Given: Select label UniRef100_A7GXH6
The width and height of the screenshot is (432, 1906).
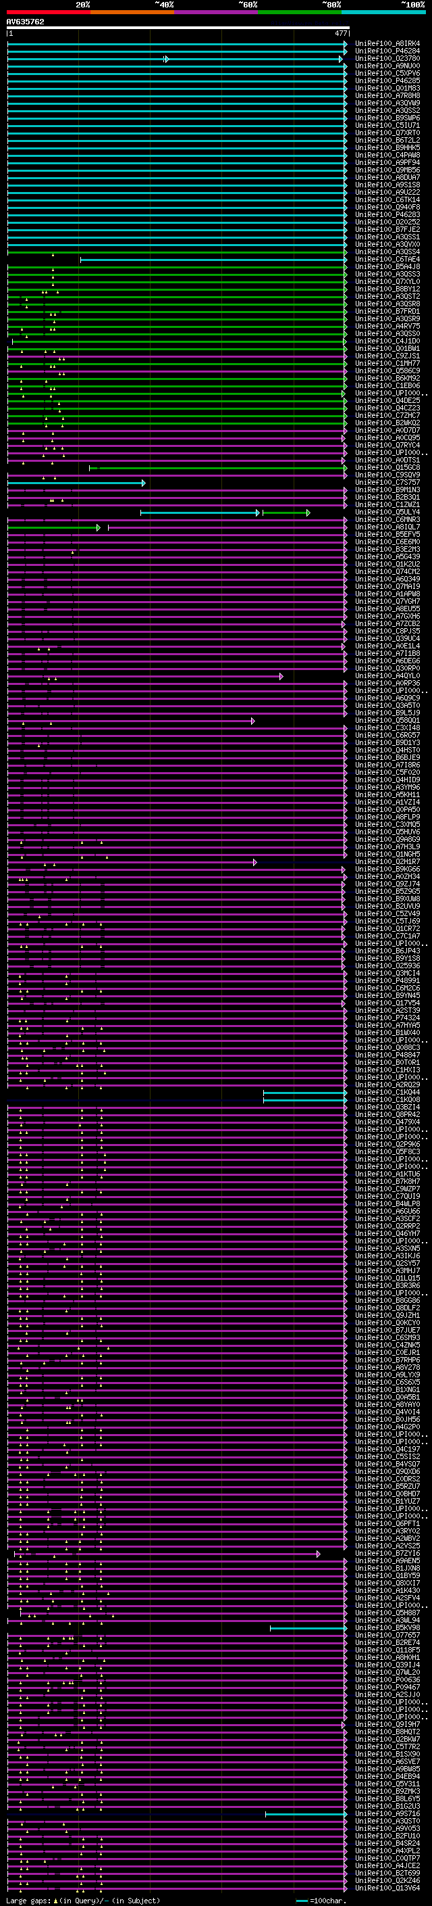Looking at the screenshot, I should (x=387, y=617).
